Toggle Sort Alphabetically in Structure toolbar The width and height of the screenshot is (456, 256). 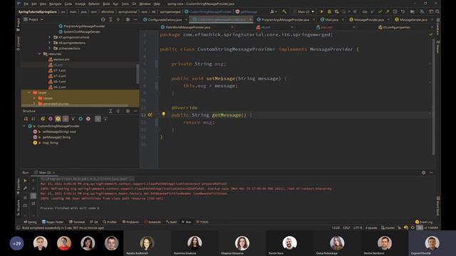pyautogui.click(x=33, y=119)
